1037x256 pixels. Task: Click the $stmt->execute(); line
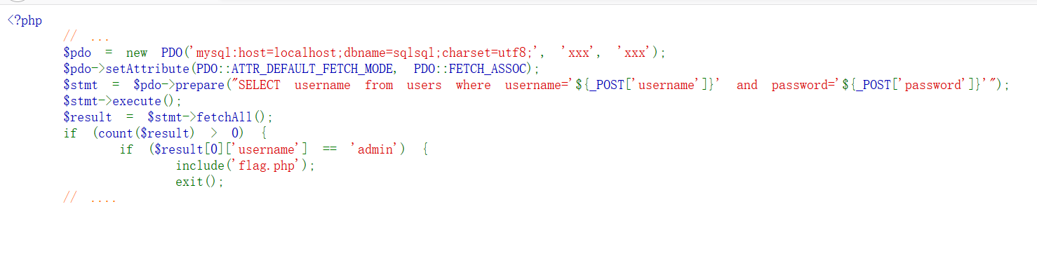coord(122,101)
